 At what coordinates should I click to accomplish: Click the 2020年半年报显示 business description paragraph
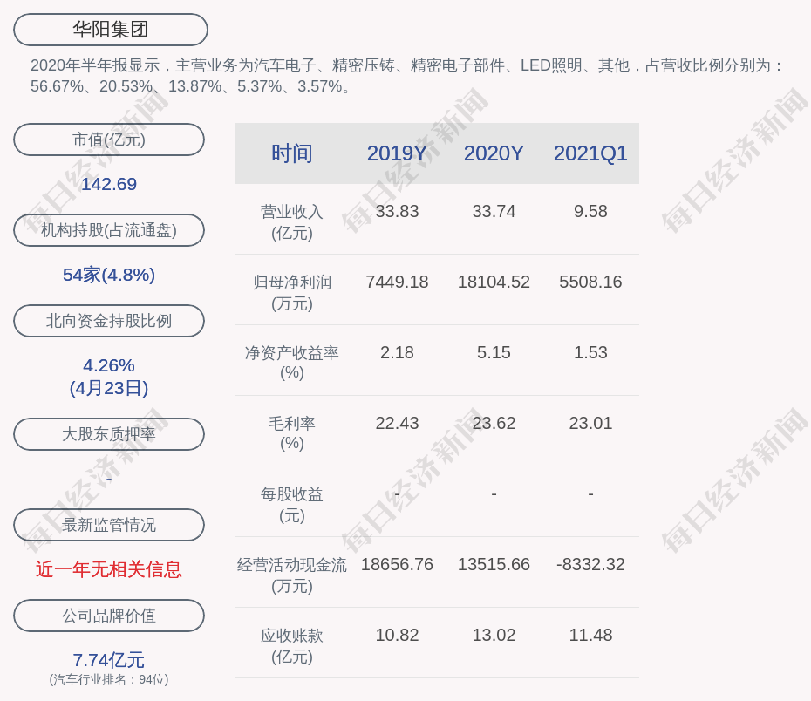[x=407, y=76]
